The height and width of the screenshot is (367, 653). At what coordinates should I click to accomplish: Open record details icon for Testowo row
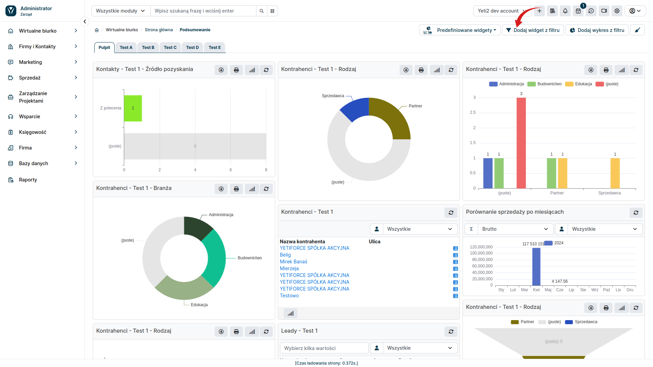pyautogui.click(x=455, y=296)
